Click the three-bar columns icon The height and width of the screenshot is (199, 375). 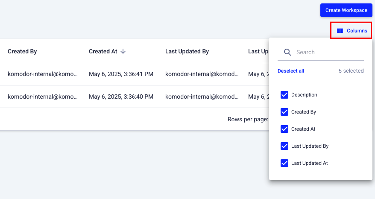click(x=340, y=31)
